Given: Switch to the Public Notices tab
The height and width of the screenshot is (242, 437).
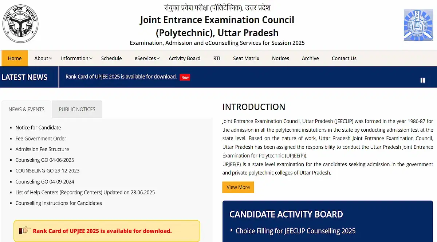Looking at the screenshot, I should pyautogui.click(x=77, y=109).
